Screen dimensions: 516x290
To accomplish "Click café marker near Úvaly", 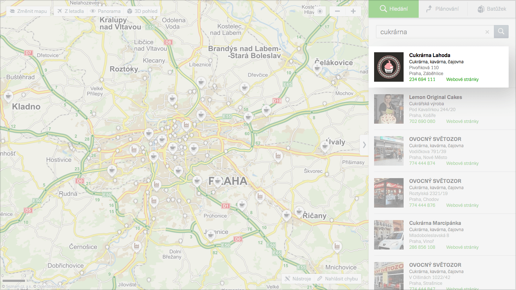I will click(x=325, y=146).
